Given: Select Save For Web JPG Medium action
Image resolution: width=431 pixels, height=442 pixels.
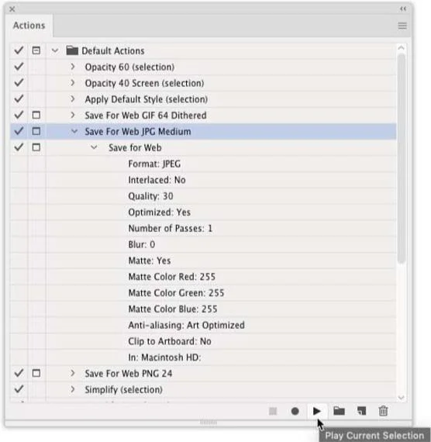Looking at the screenshot, I should 138,132.
